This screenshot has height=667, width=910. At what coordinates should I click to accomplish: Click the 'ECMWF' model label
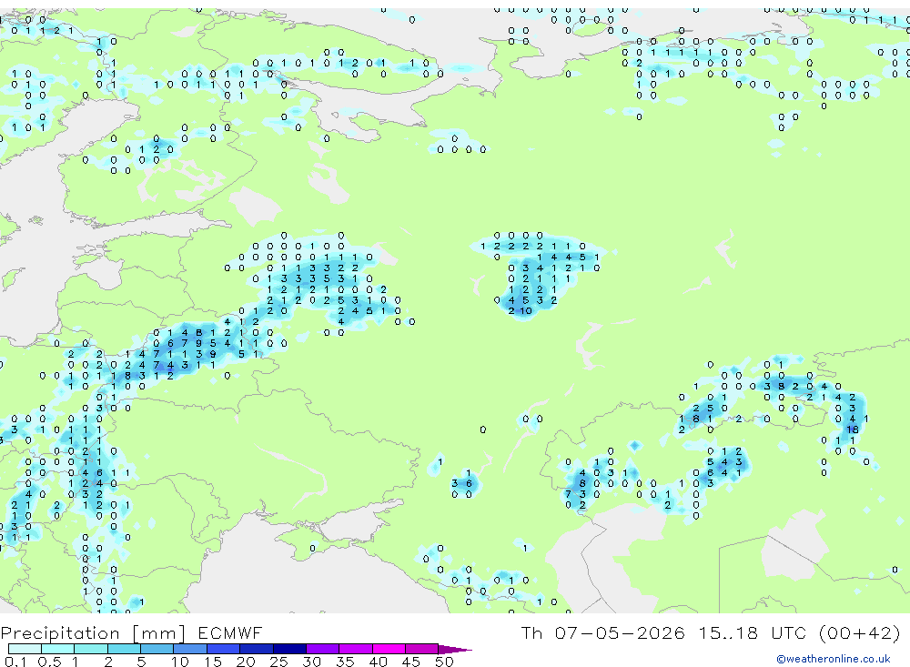[230, 632]
